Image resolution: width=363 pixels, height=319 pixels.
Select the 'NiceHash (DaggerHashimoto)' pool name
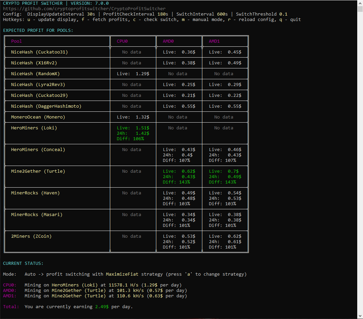click(46, 106)
